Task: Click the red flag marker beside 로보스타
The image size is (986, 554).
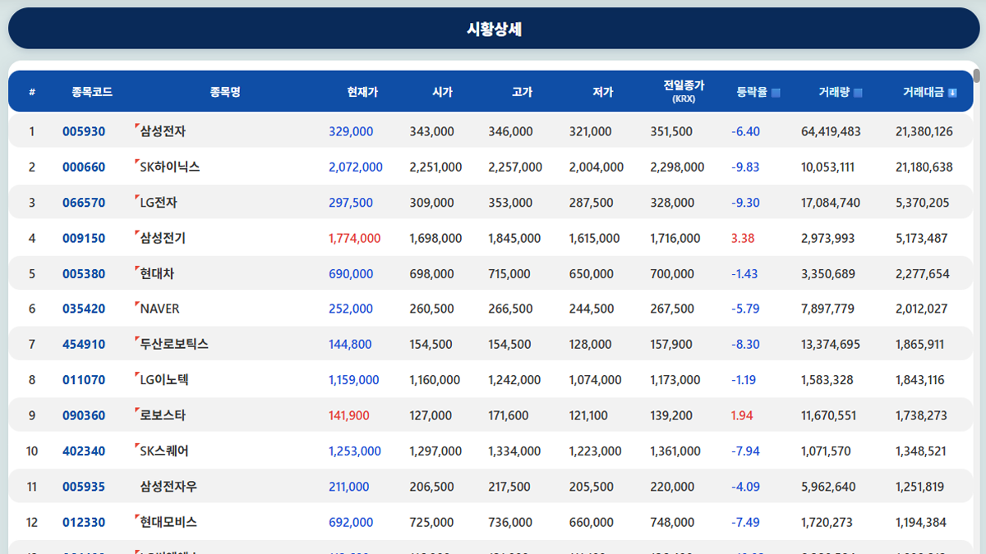Action: click(x=136, y=410)
